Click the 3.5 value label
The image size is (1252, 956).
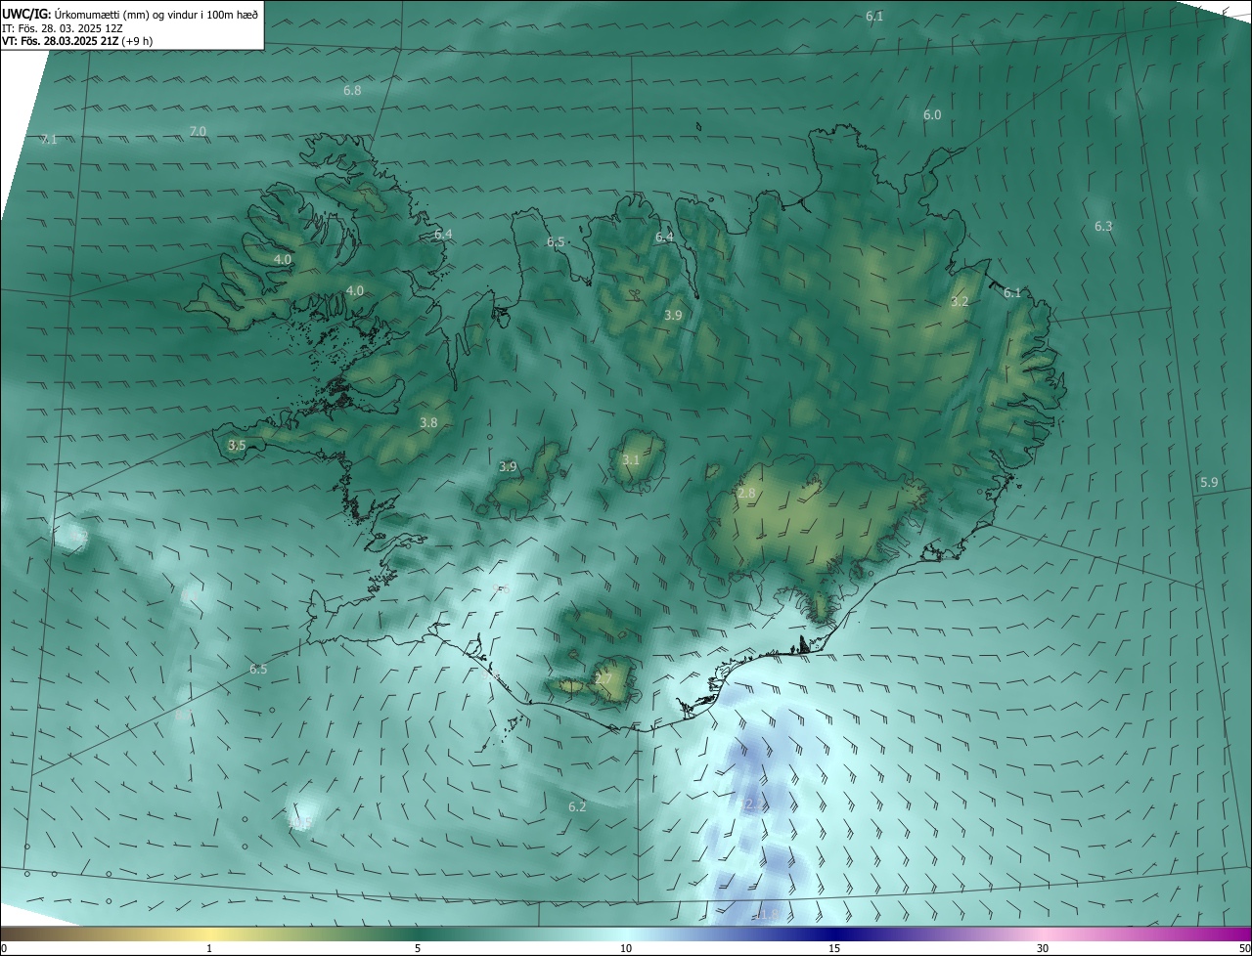tap(237, 445)
